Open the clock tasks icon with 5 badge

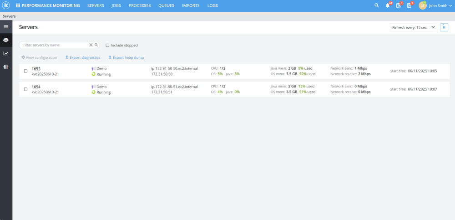(x=399, y=5)
